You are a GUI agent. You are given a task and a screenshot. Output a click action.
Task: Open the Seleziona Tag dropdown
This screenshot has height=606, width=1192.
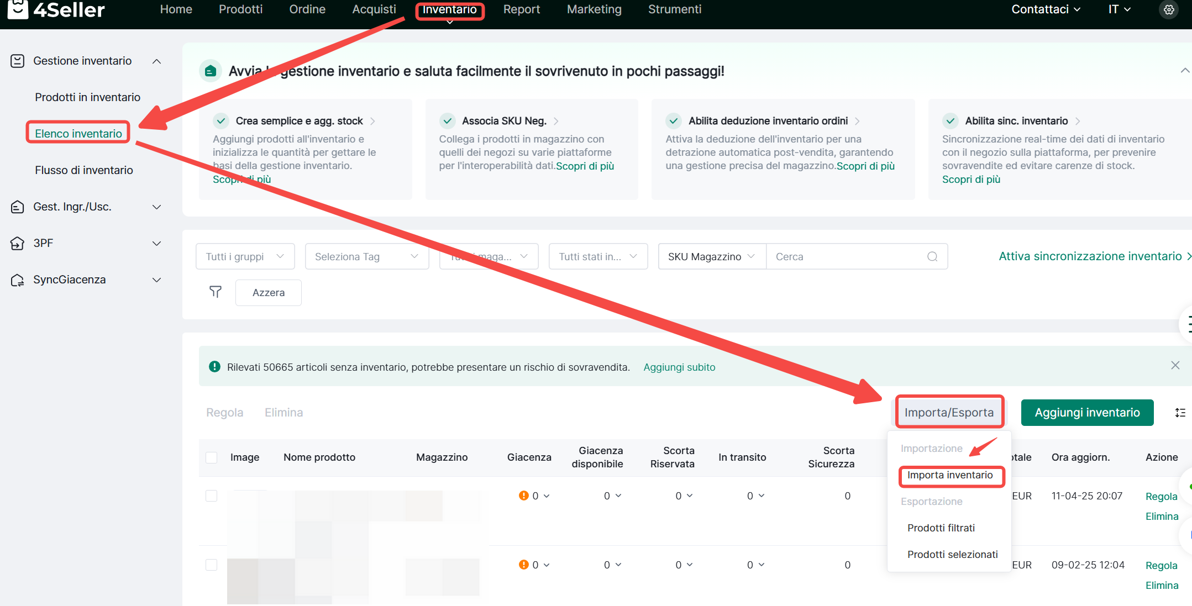366,256
